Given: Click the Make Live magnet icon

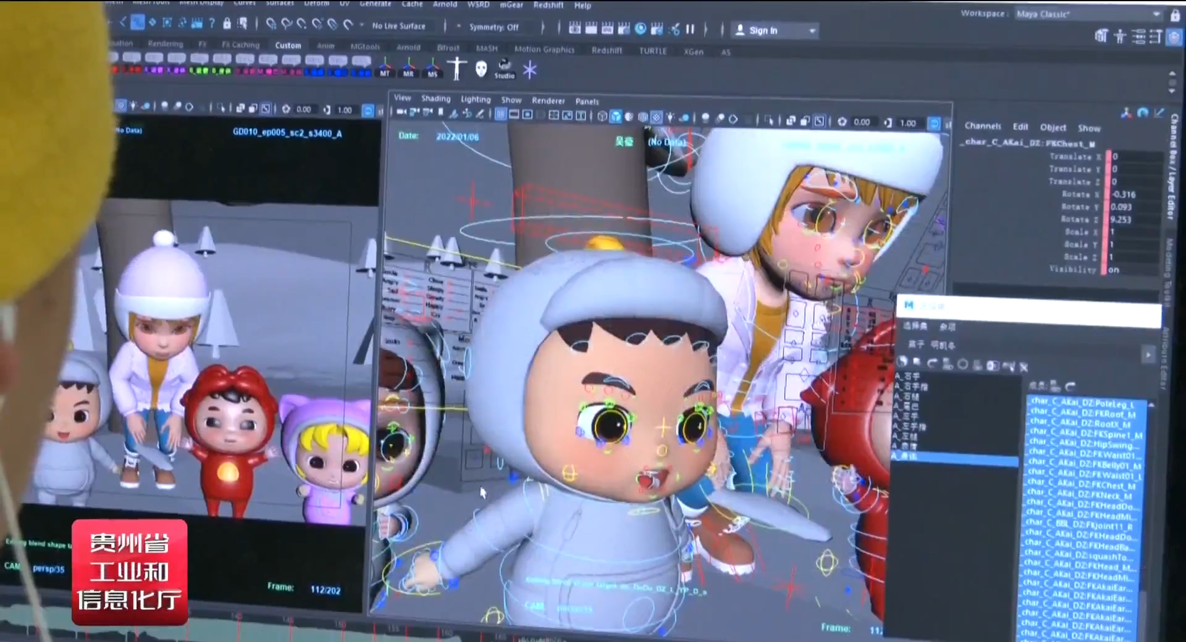Looking at the screenshot, I should tap(348, 25).
